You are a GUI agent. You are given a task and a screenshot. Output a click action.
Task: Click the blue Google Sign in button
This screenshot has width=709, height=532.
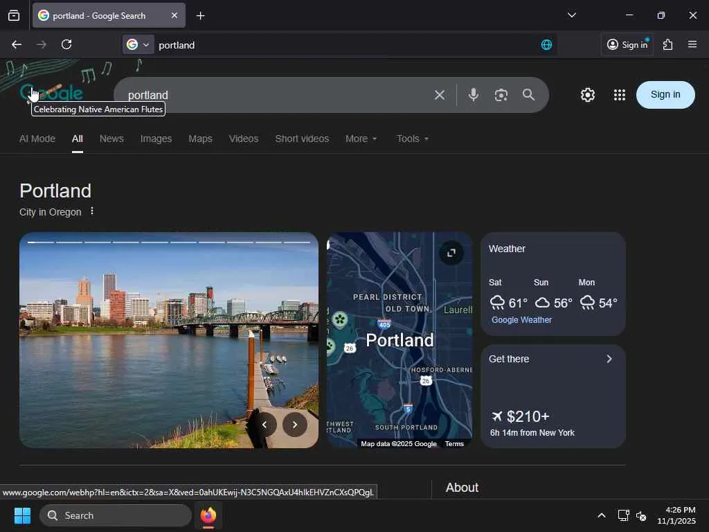click(x=665, y=94)
